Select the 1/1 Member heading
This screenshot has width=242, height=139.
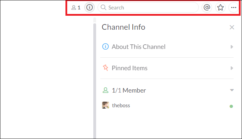point(129,90)
